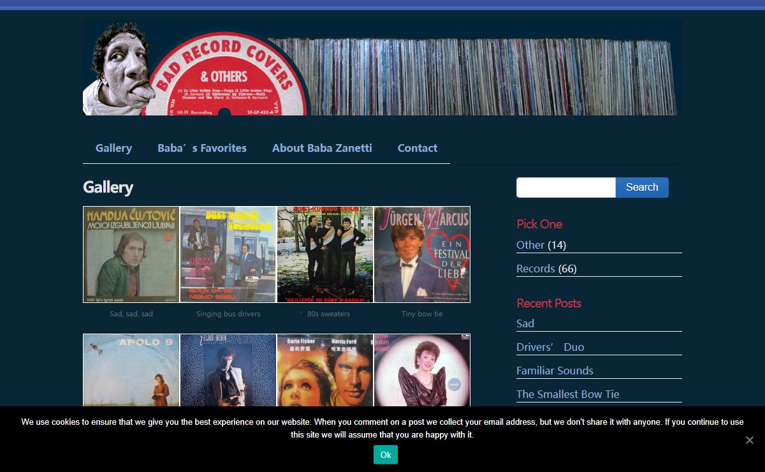Click the '80s sweaters' caption
This screenshot has height=472, width=765.
point(325,314)
